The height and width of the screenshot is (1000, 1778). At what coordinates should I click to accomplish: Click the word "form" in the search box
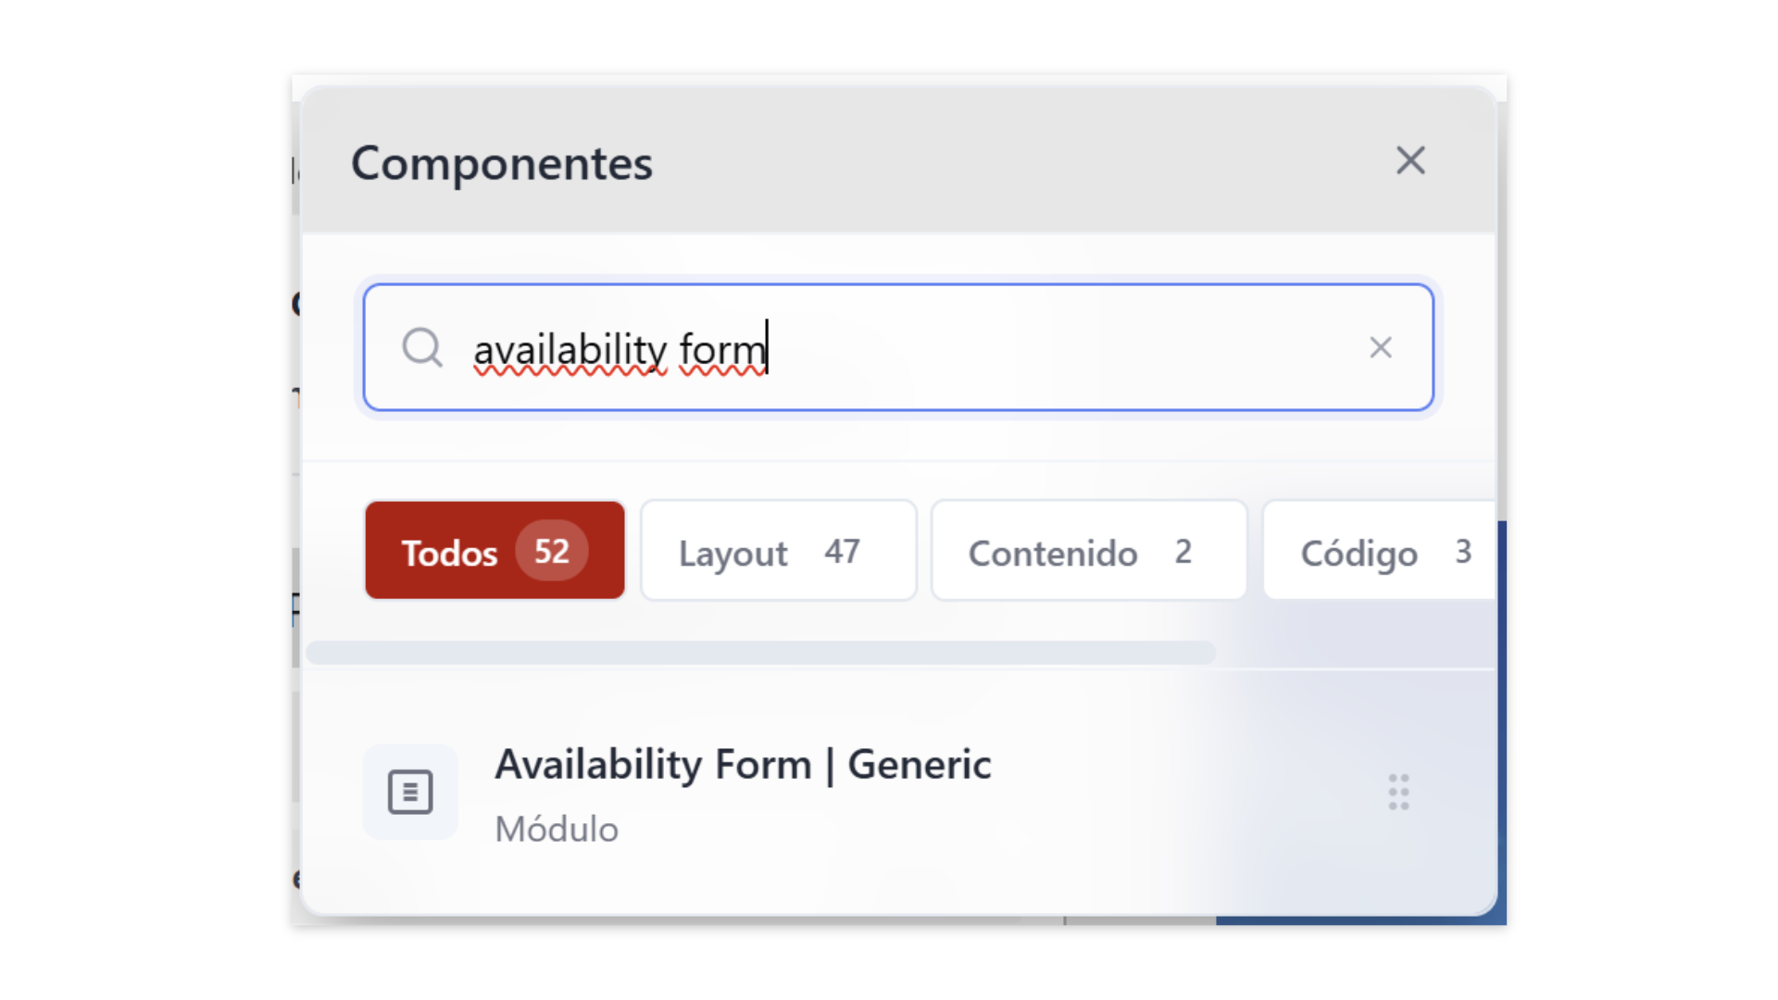[x=722, y=350]
